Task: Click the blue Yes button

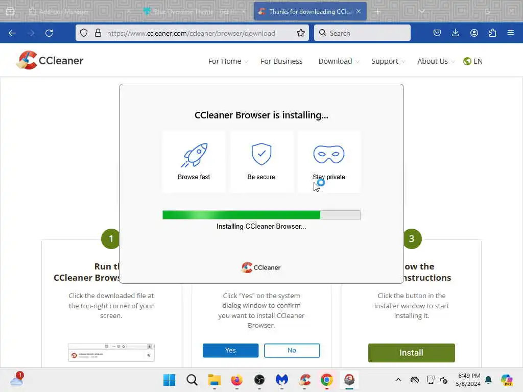Action: [230, 350]
